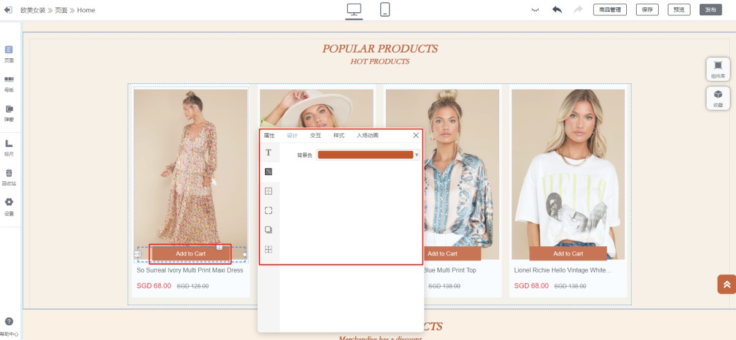This screenshot has width=736, height=340.
Task: Open the 组件库 component library
Action: coord(718,69)
